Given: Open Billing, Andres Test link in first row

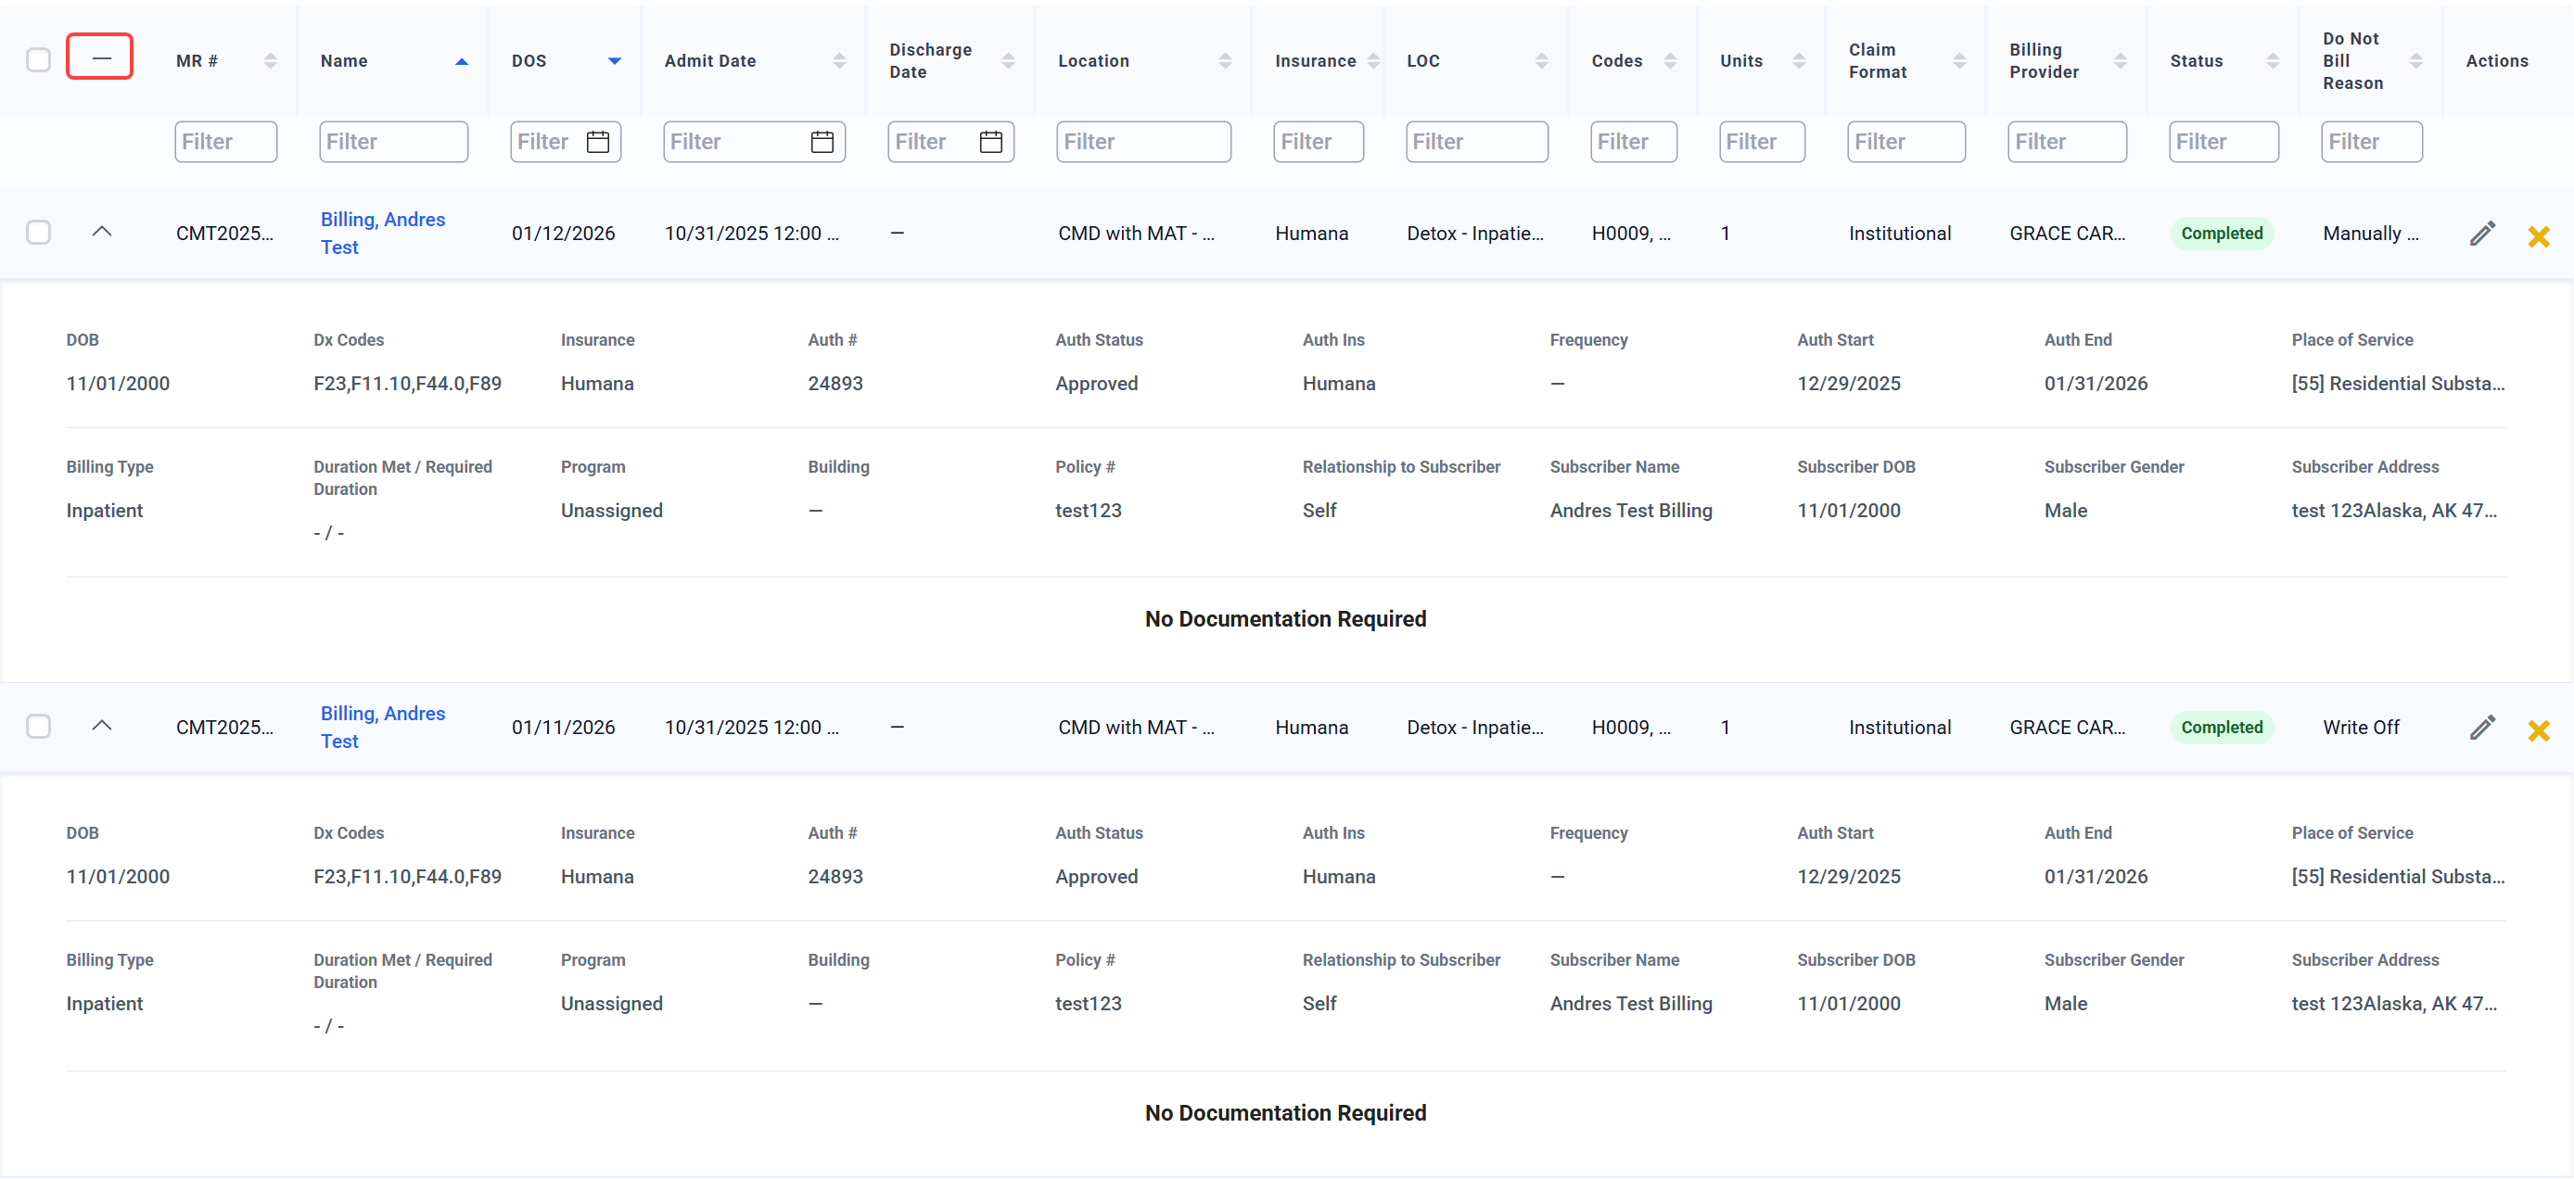Looking at the screenshot, I should pos(382,233).
